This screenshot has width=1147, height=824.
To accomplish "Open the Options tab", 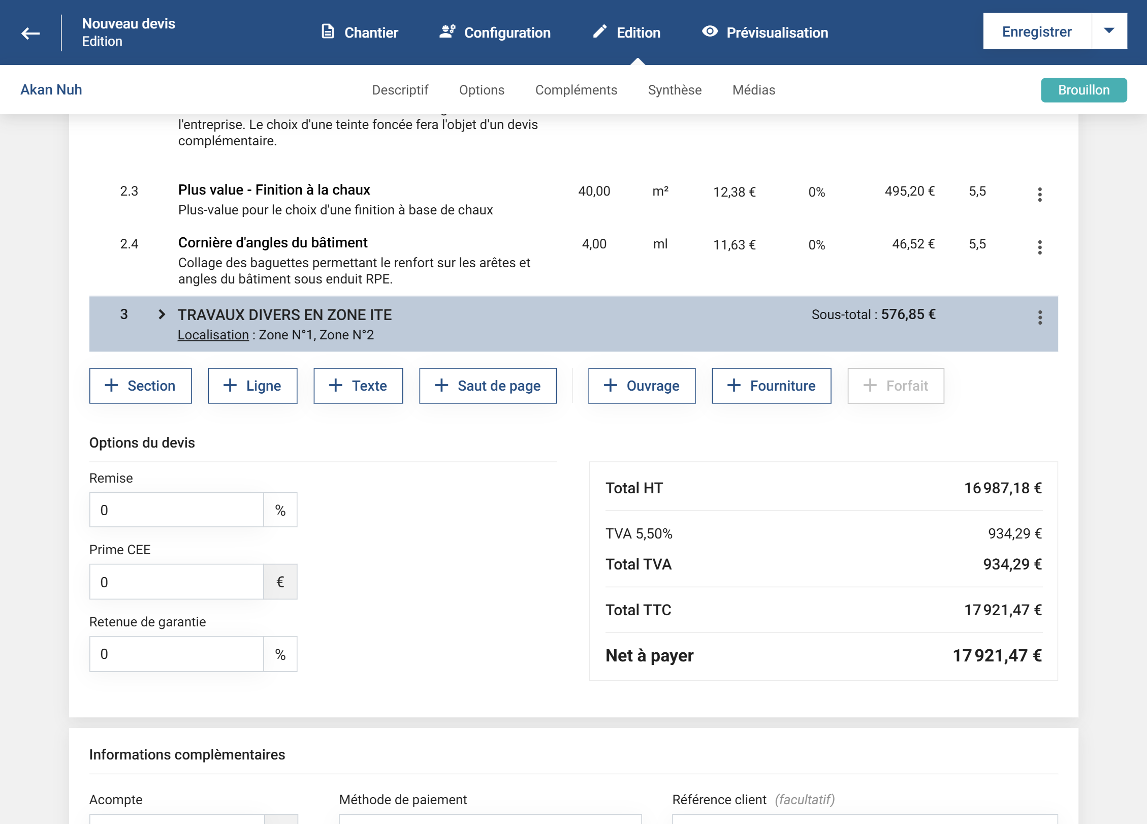I will coord(481,90).
